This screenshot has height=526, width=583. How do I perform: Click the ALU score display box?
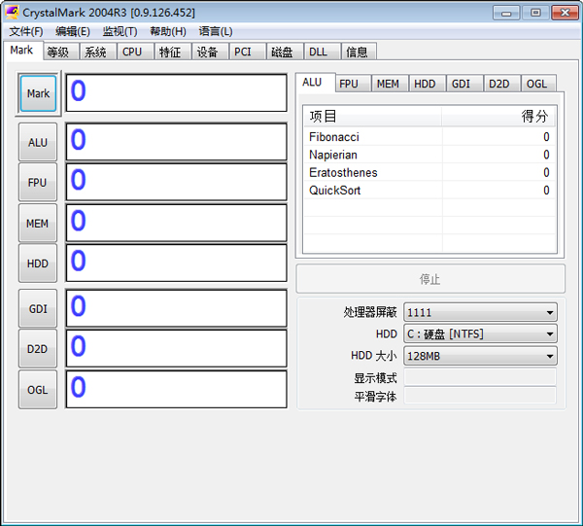pyautogui.click(x=176, y=142)
